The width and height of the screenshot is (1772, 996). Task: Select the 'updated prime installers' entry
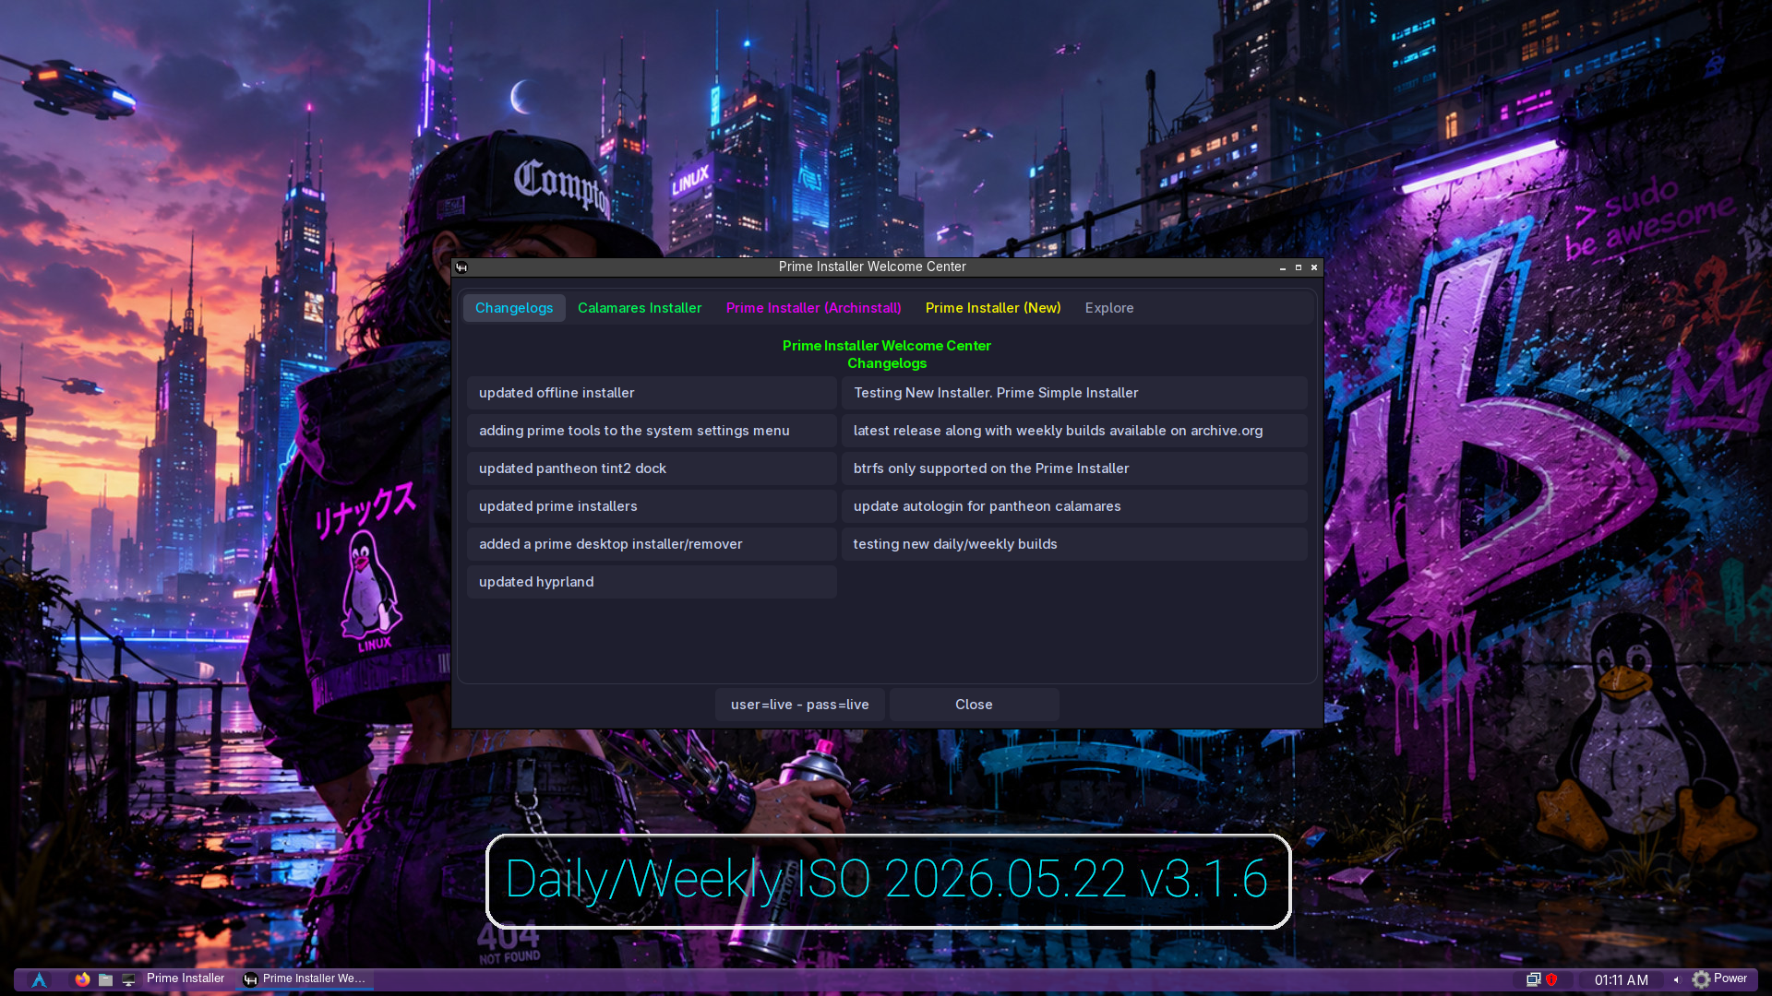click(652, 506)
